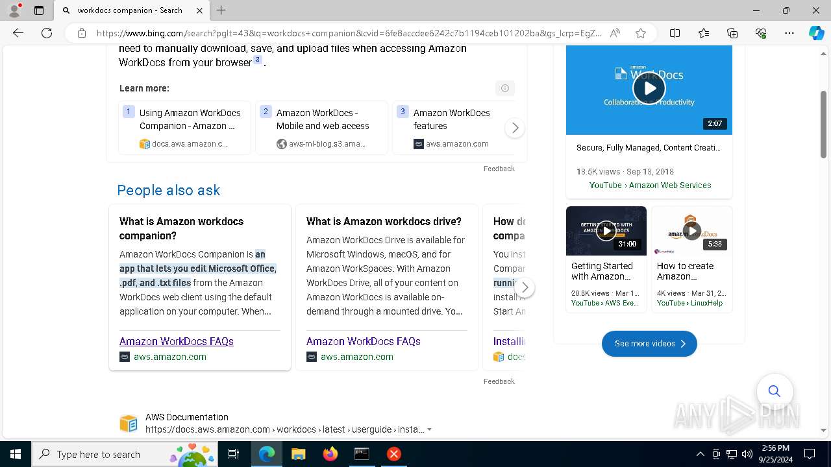Add this page to favorites star
Image resolution: width=831 pixels, height=467 pixels.
click(641, 33)
